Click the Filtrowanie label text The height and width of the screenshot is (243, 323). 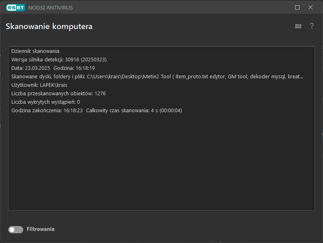coord(40,229)
